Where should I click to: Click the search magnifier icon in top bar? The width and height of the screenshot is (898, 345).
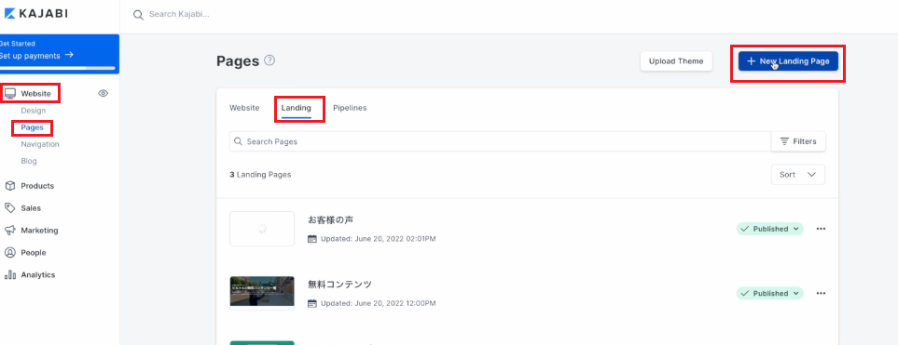pyautogui.click(x=138, y=14)
